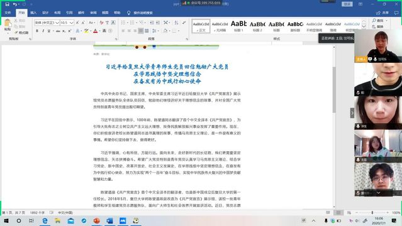Open the font size 10.5 dropdown

[72, 23]
